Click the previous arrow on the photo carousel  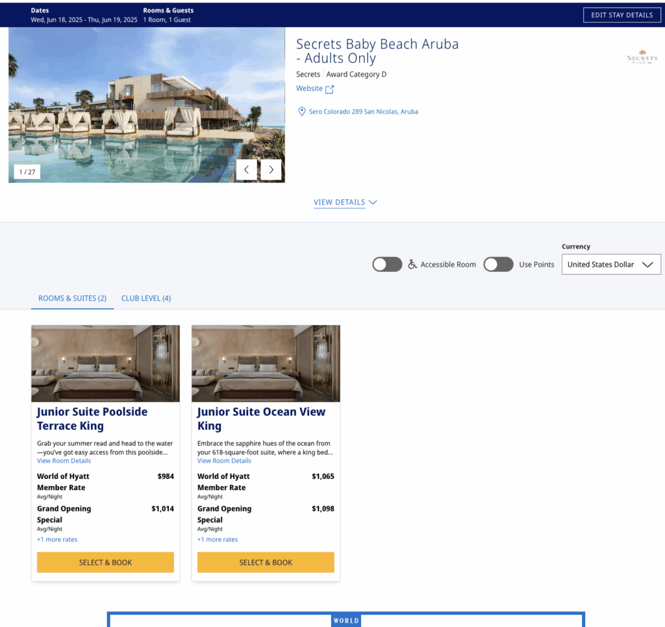(x=247, y=169)
